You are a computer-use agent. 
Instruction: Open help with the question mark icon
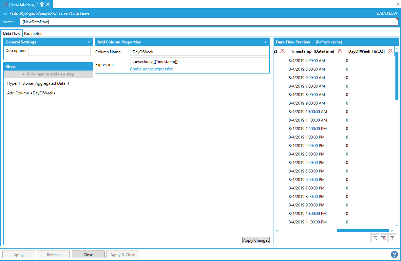pos(394,254)
